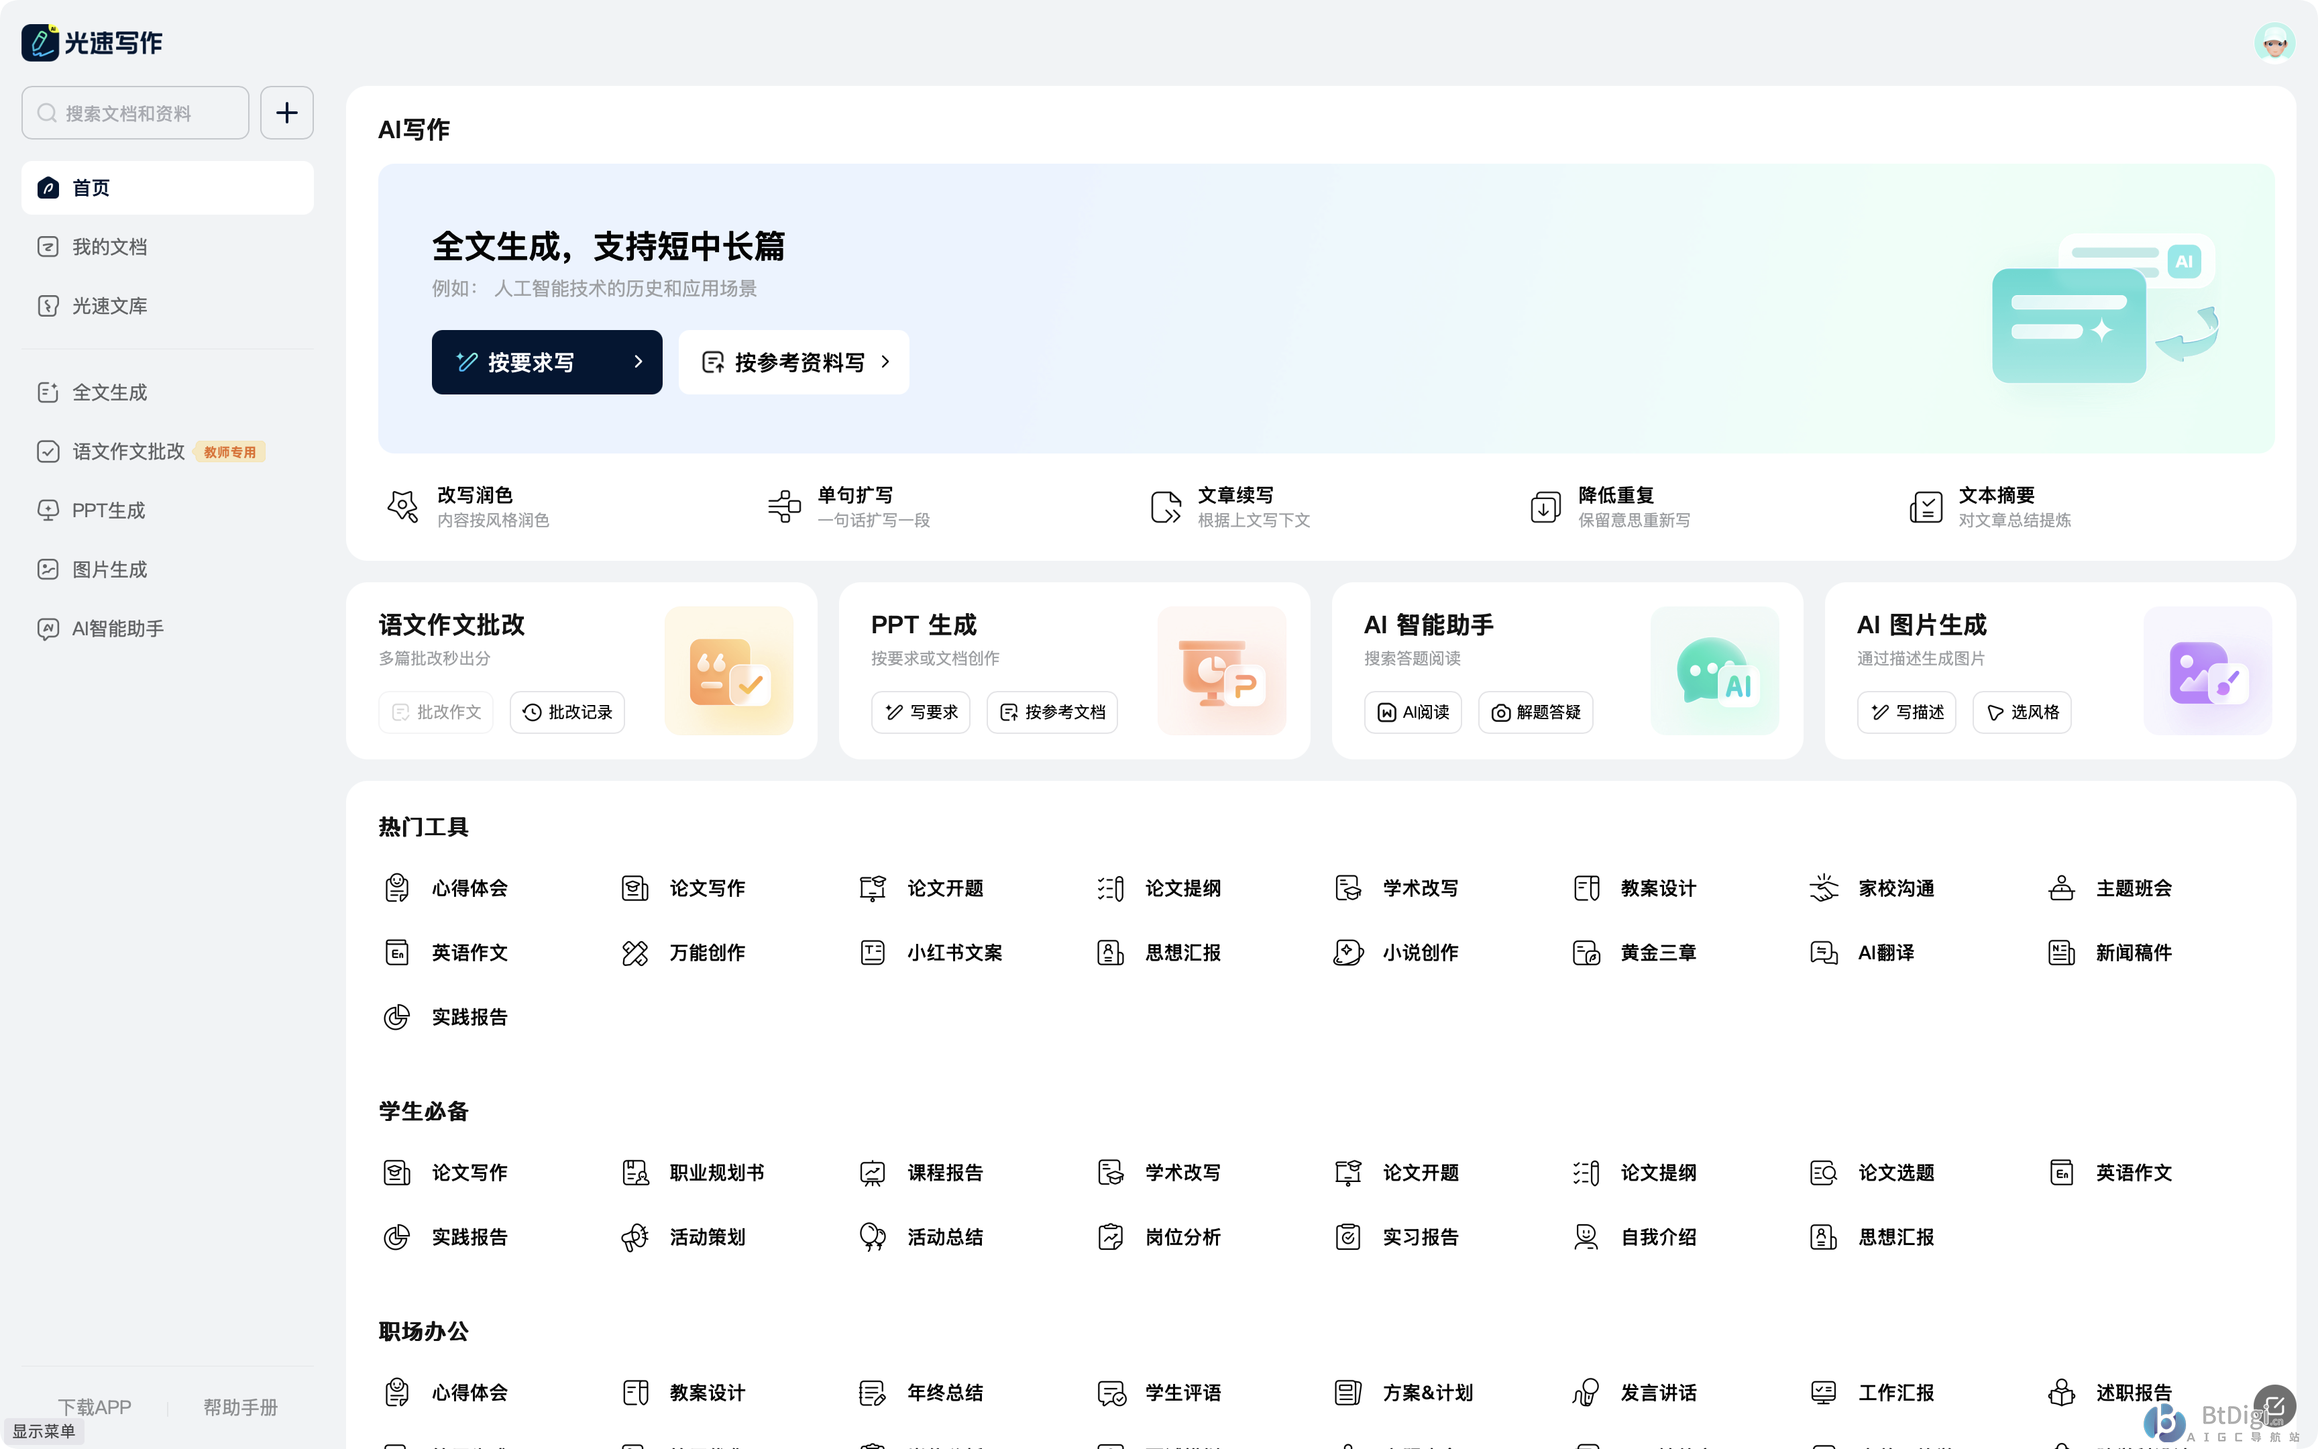Open 光速文库 in the sidebar
The width and height of the screenshot is (2318, 1449).
click(x=168, y=306)
